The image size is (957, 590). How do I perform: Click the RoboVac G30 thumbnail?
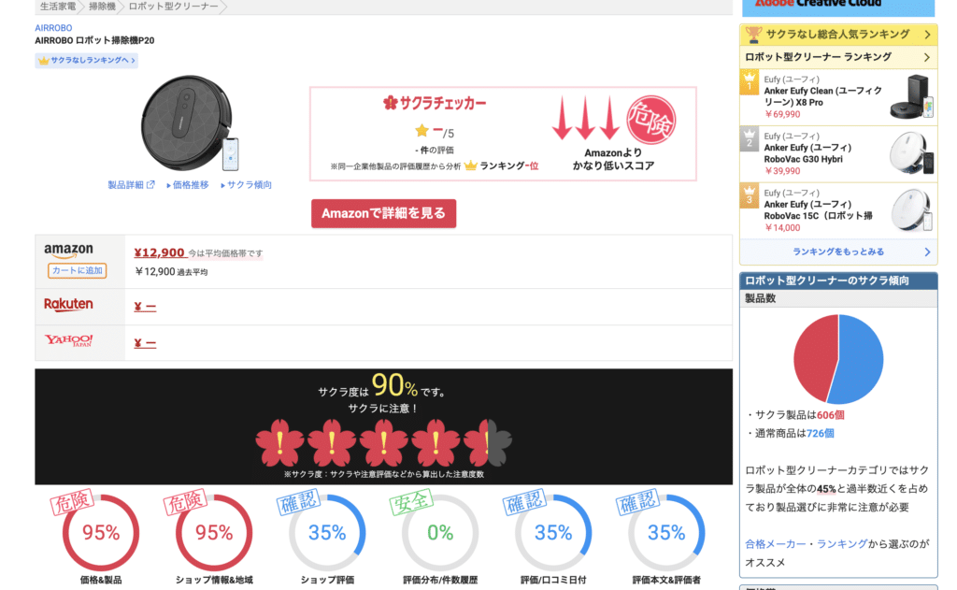[912, 153]
